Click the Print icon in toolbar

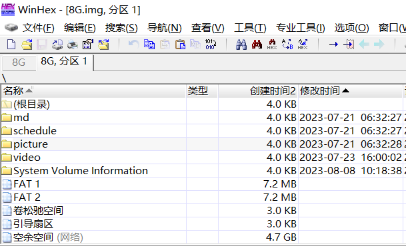(x=73, y=45)
